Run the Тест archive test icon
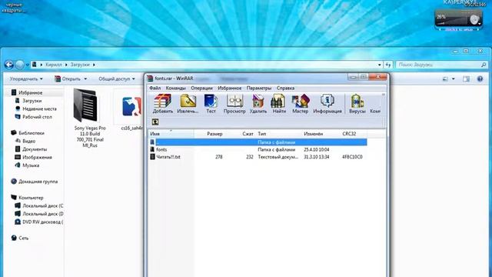 coord(211,104)
